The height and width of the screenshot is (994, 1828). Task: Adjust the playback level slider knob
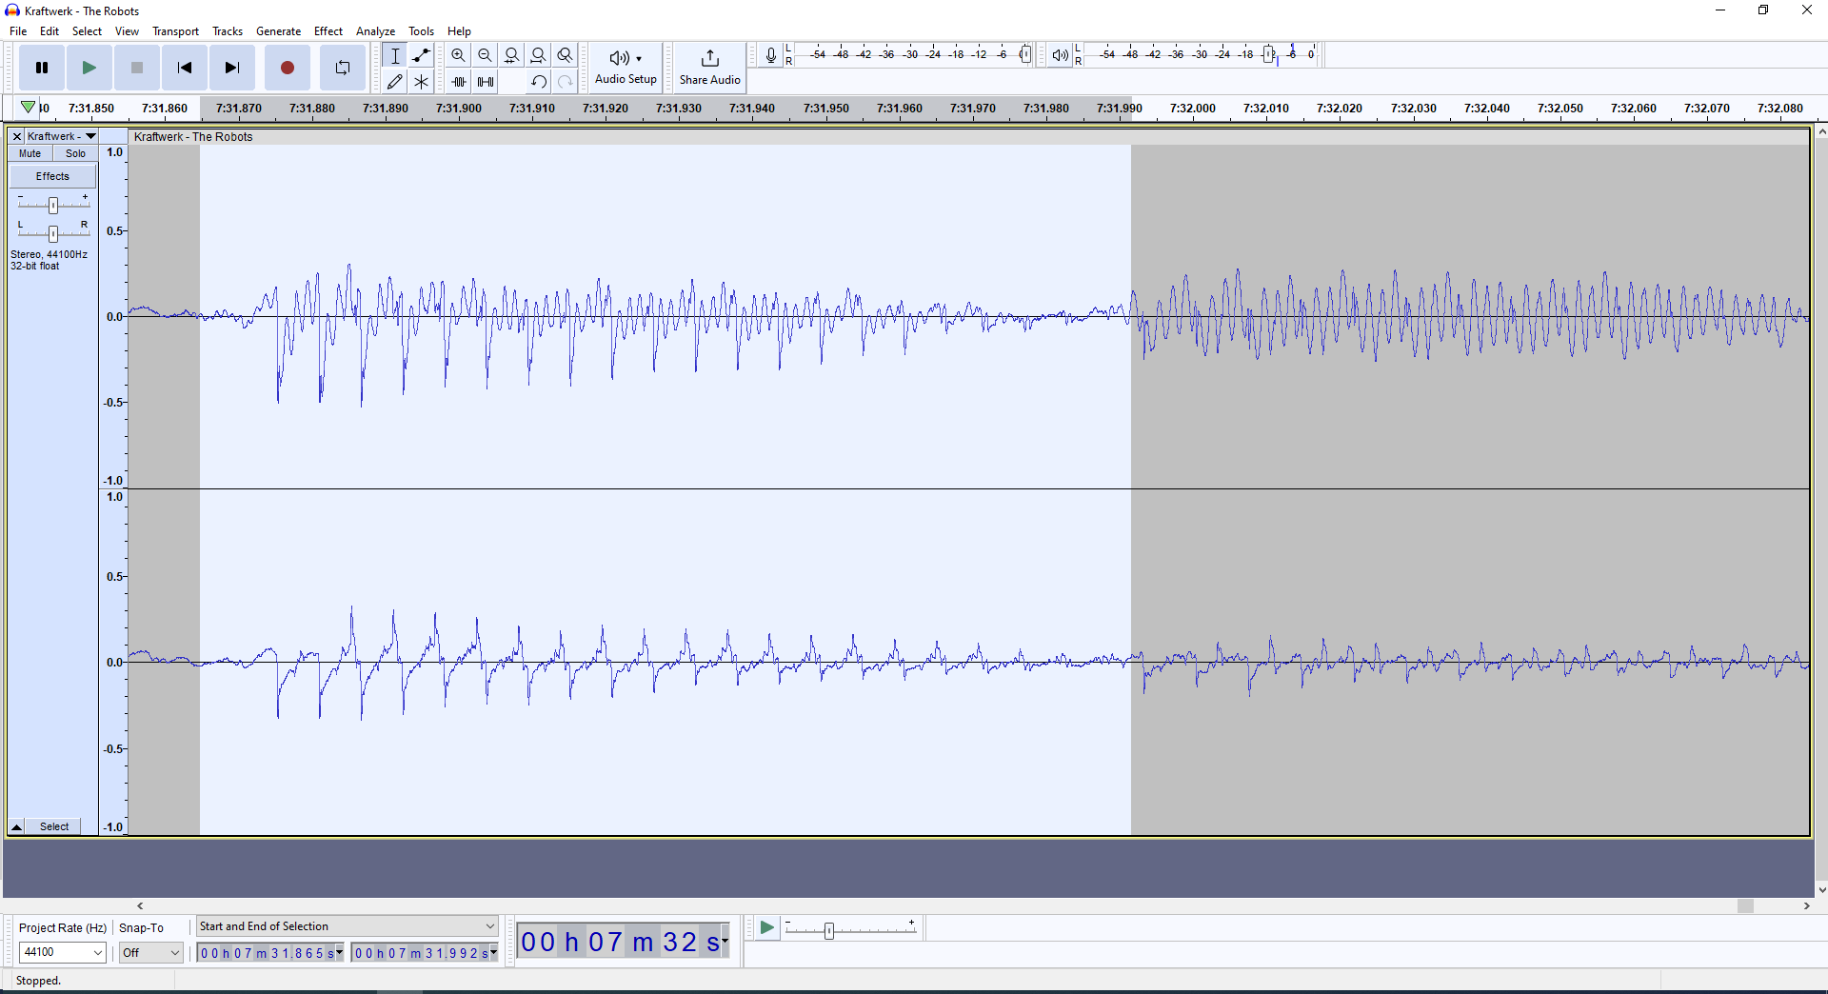click(1270, 55)
